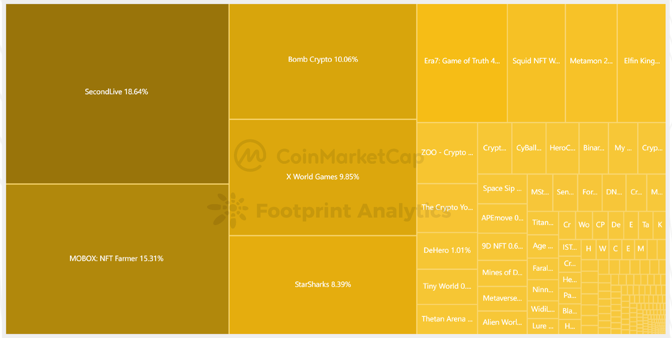This screenshot has height=338, width=672.
Task: Select the APEmove treemap cell
Action: click(x=502, y=218)
